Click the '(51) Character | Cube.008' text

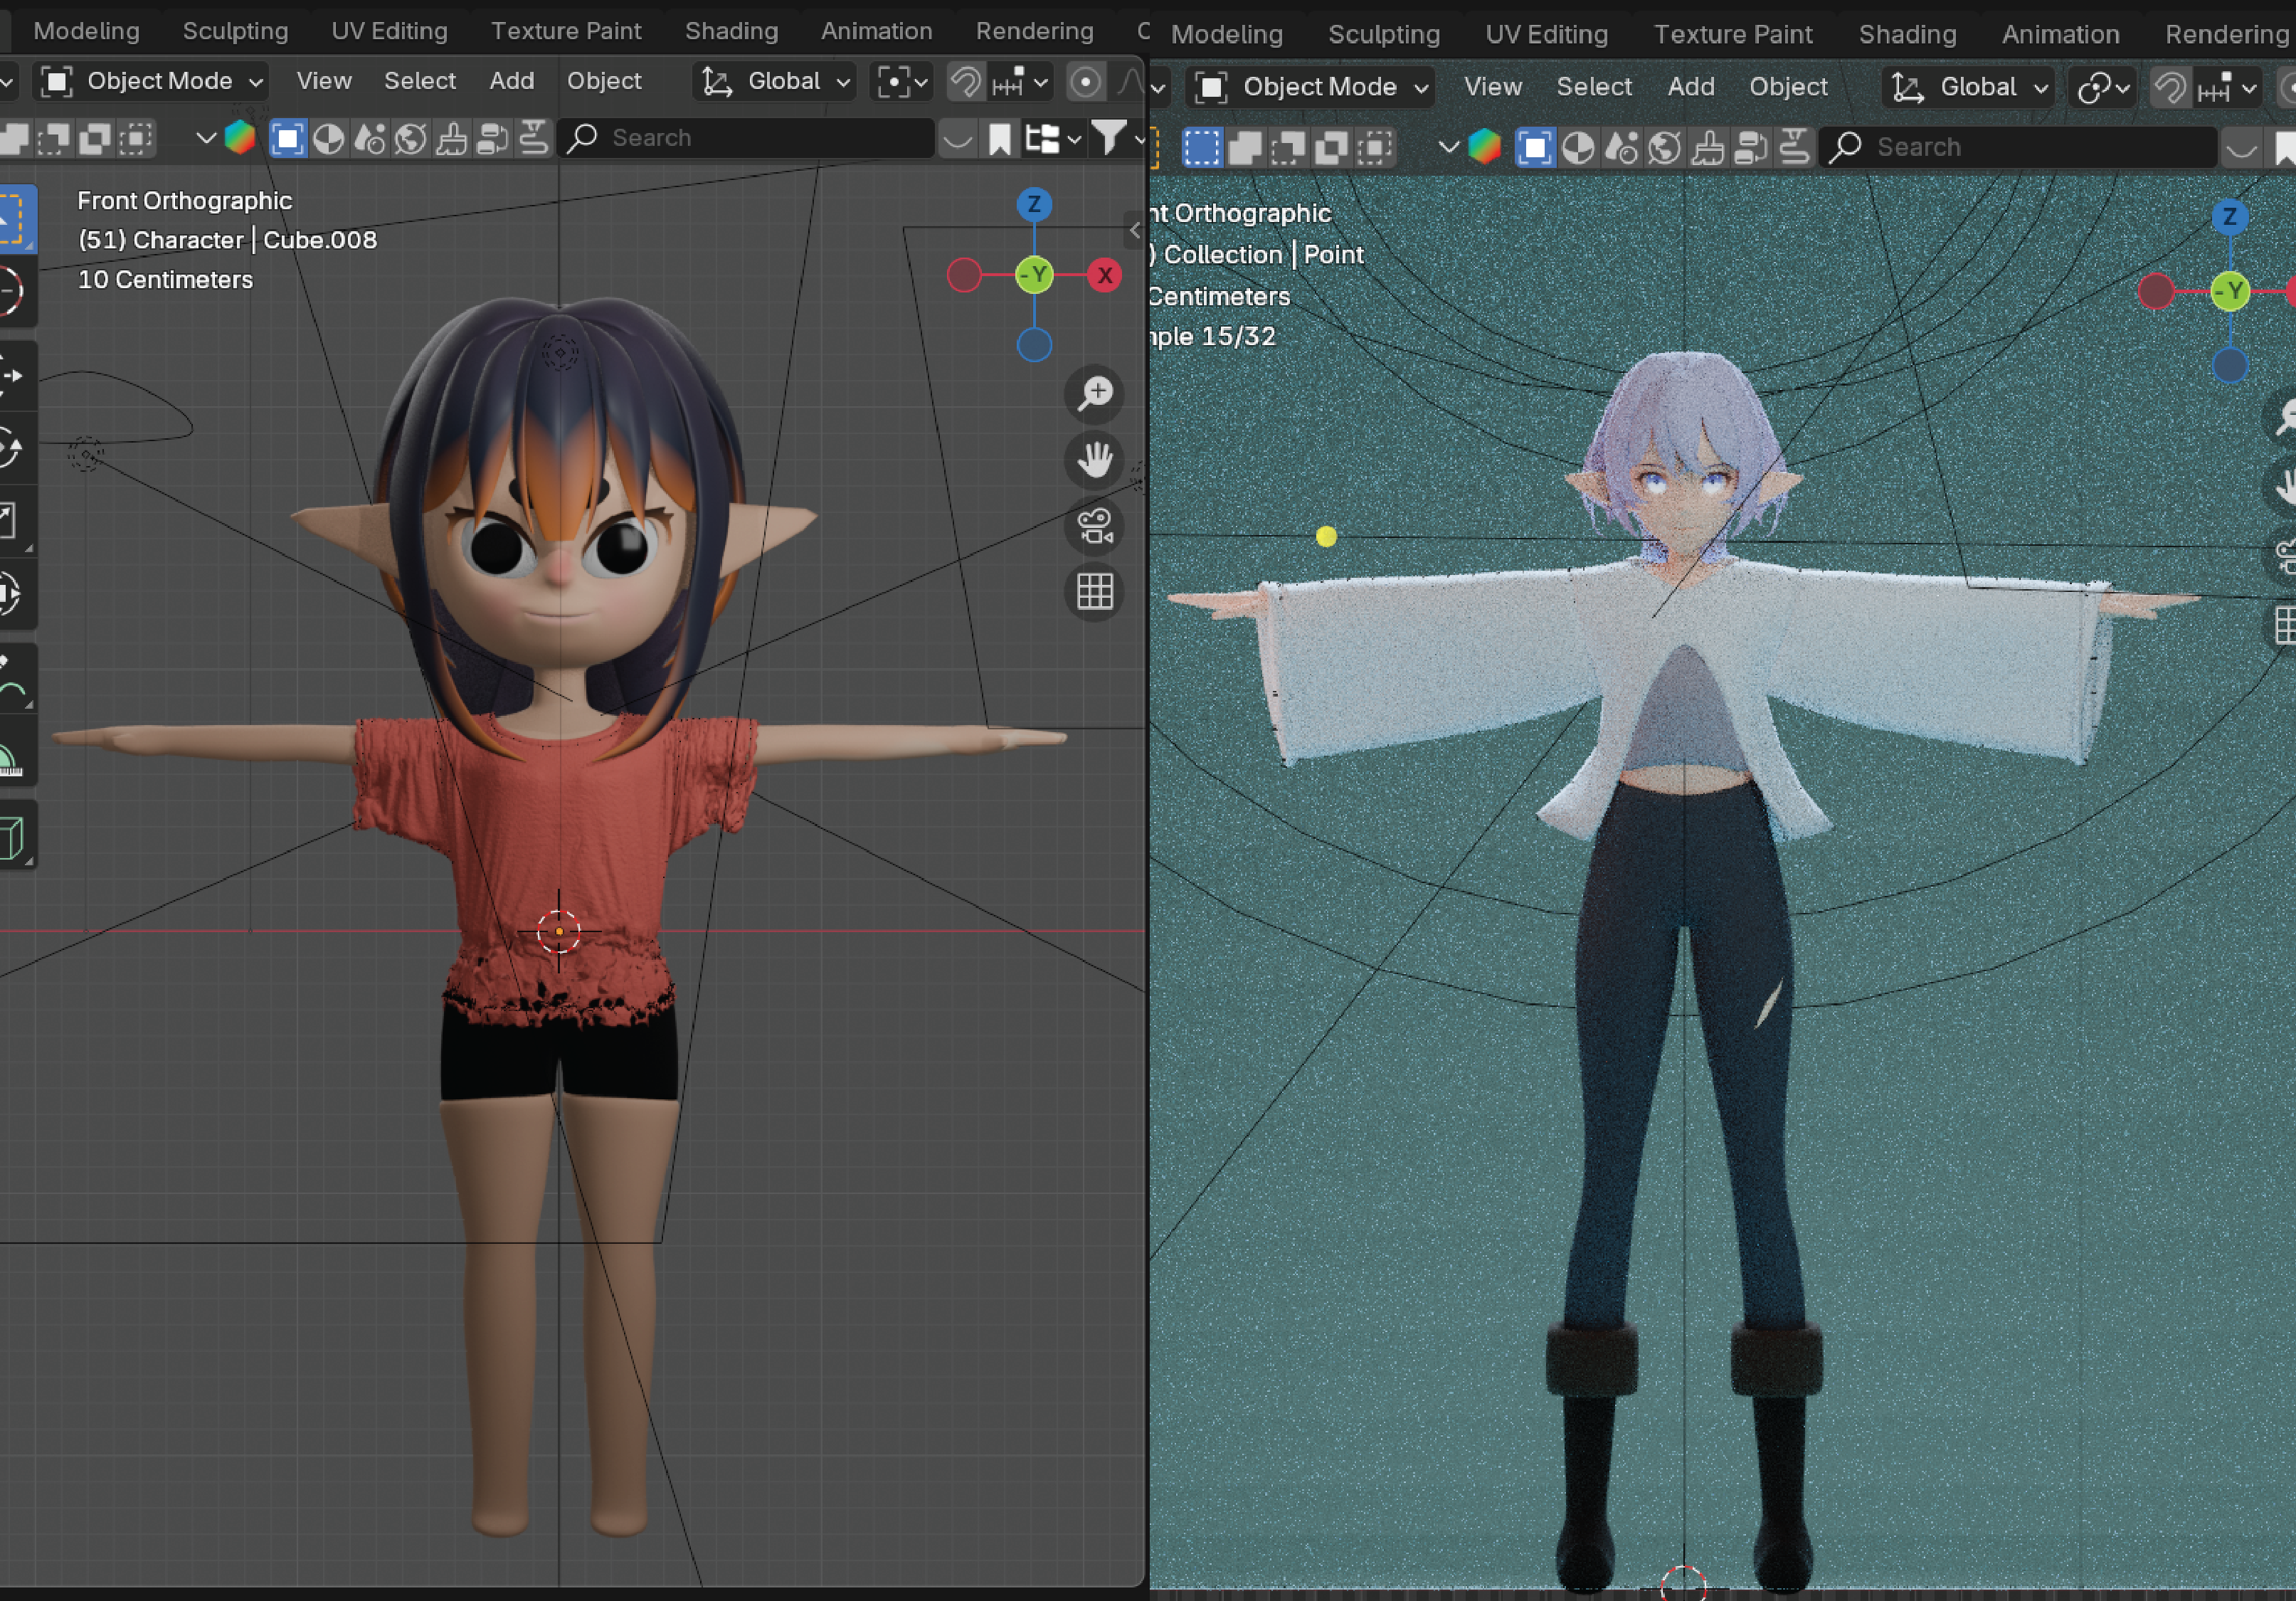tap(227, 240)
